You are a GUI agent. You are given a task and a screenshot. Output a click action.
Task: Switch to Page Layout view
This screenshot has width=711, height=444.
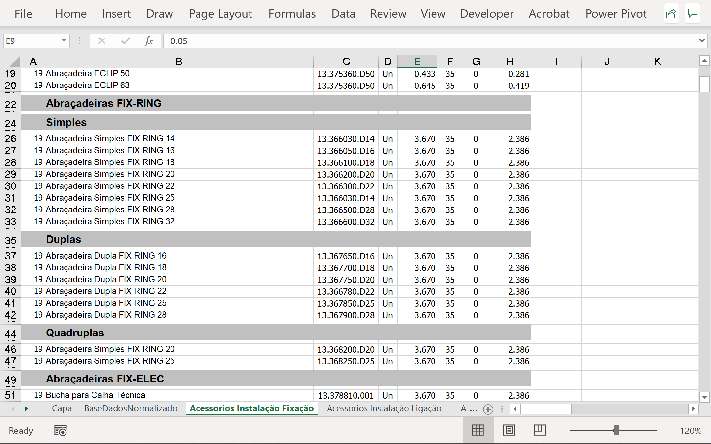click(509, 430)
